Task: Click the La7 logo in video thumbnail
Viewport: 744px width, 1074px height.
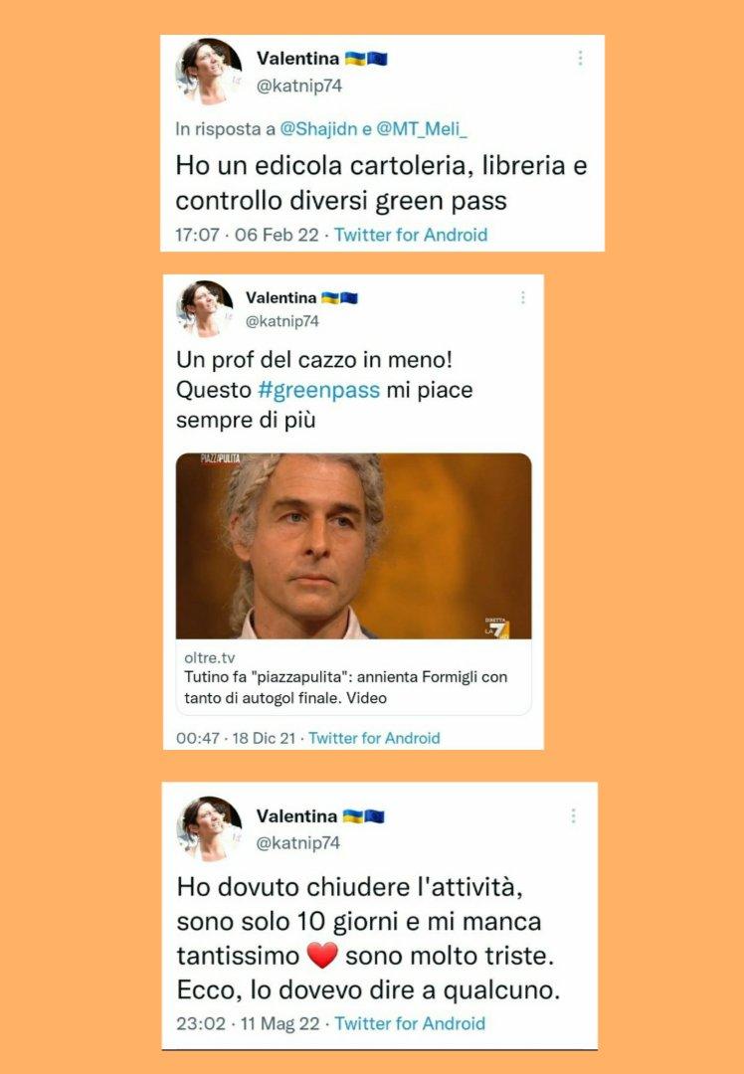Action: (498, 628)
